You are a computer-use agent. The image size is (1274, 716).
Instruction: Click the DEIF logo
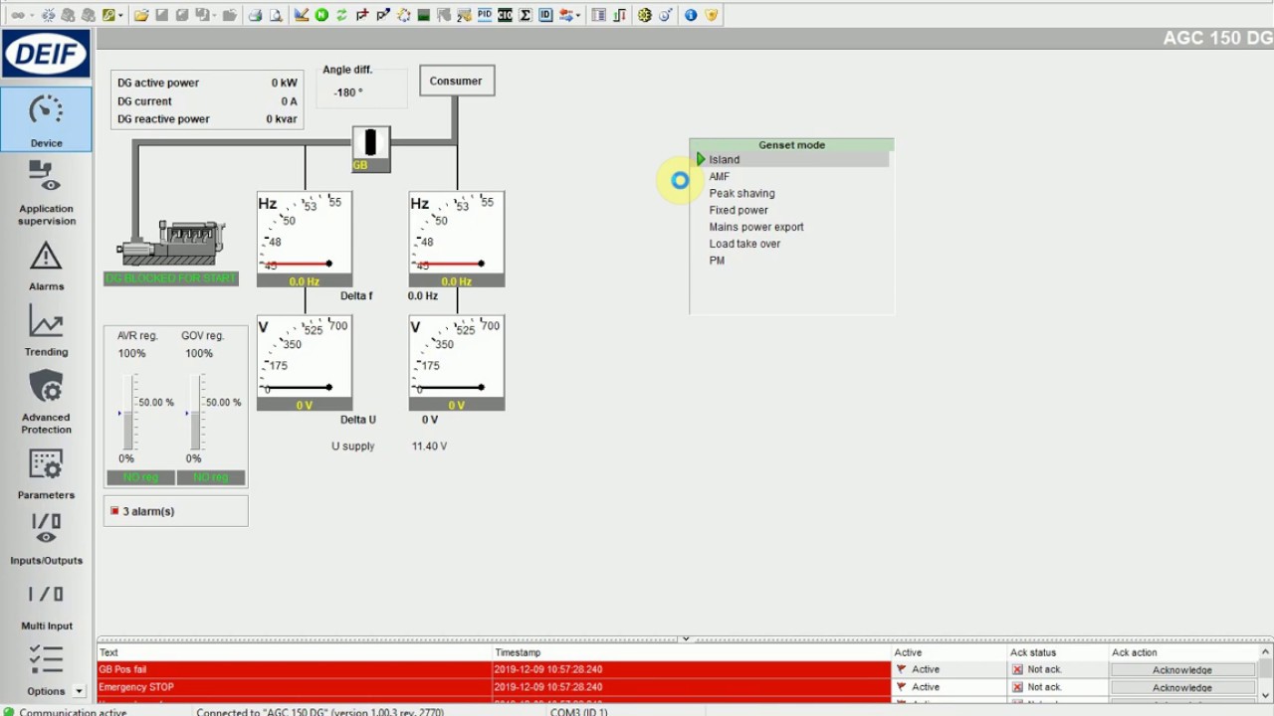pos(46,54)
